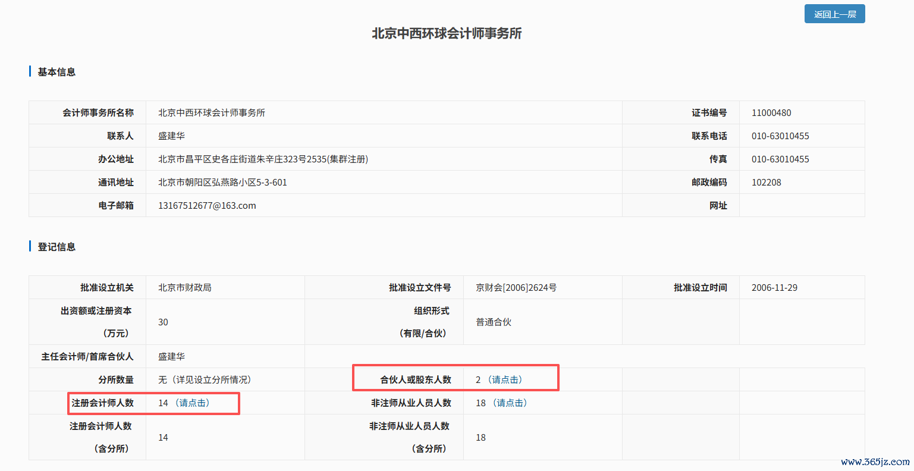Click the 基本信息 section heading
Screen dimensions: 914x471
click(56, 72)
